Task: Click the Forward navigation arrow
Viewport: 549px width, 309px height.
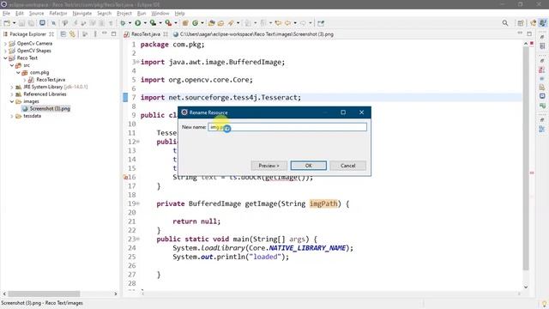Action: click(x=303, y=23)
